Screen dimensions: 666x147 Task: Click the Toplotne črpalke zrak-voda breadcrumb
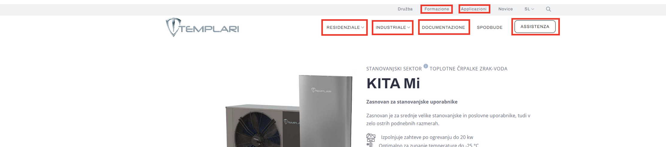[468, 69]
